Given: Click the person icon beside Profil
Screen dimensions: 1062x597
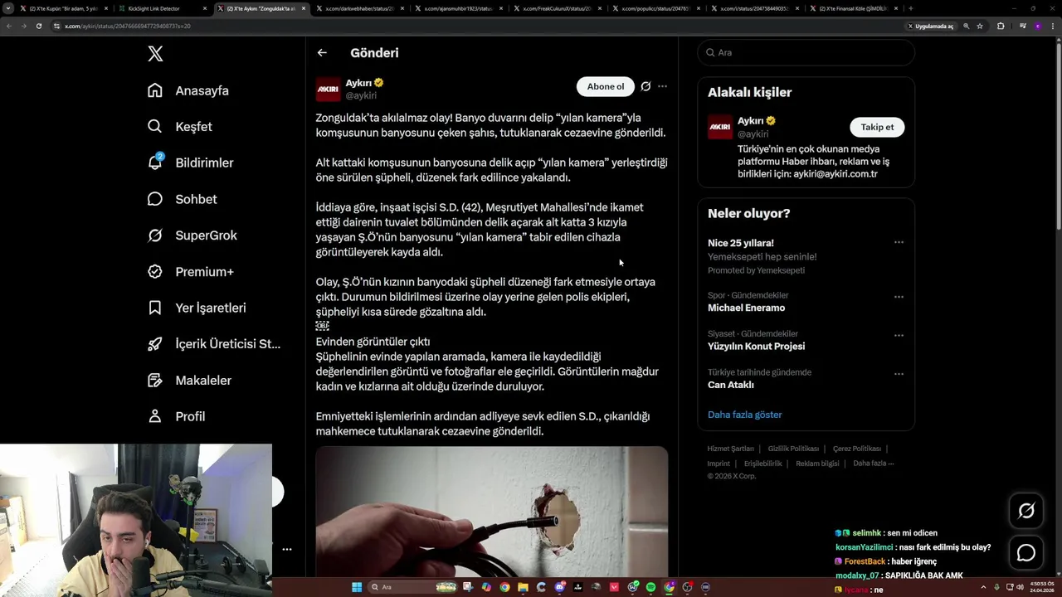Looking at the screenshot, I should click(x=155, y=416).
